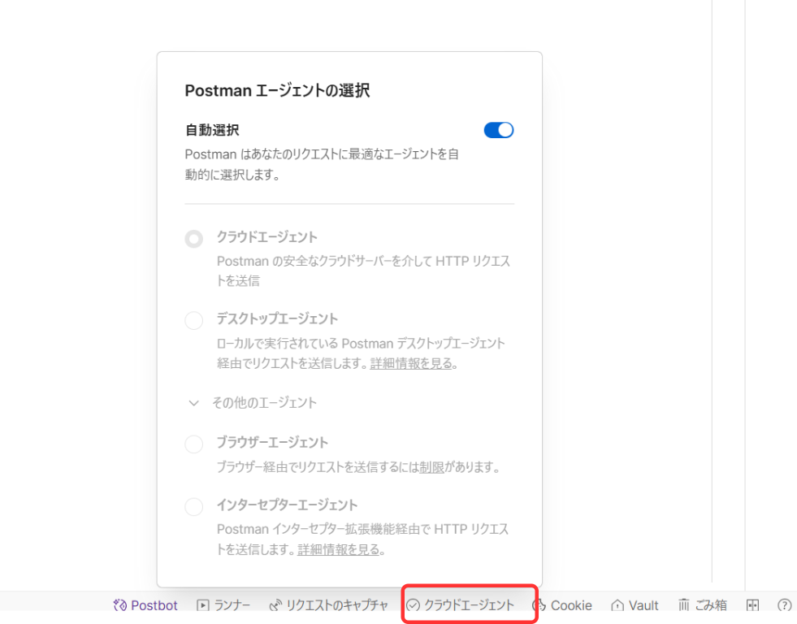Image resolution: width=797 pixels, height=624 pixels.
Task: Click the デスクトップエージェント heading text
Action: pos(277,319)
